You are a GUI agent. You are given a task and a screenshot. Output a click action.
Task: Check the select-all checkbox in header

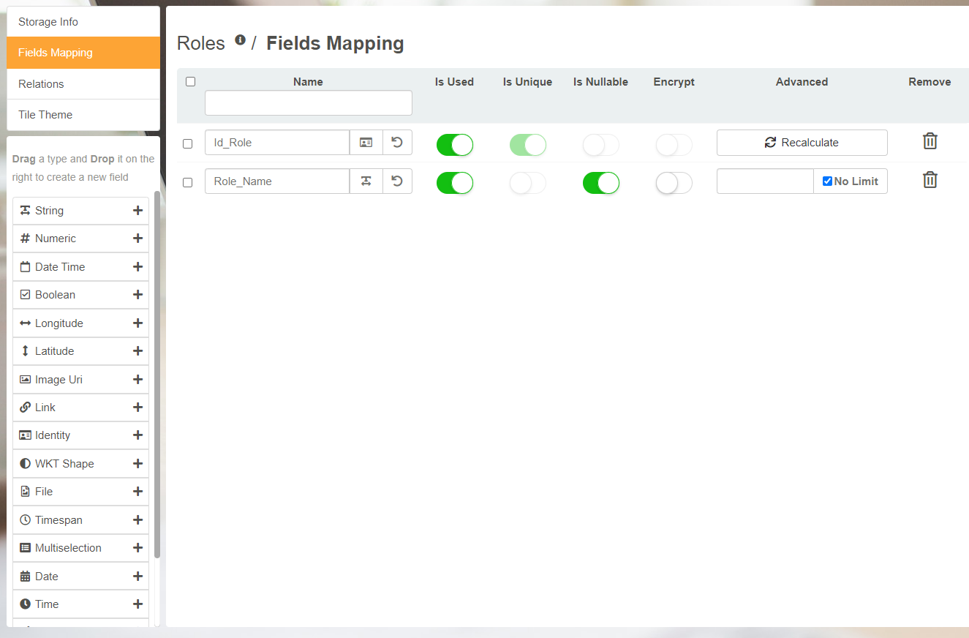(x=191, y=82)
